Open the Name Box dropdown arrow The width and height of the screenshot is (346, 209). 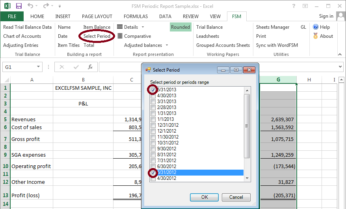pyautogui.click(x=38, y=67)
